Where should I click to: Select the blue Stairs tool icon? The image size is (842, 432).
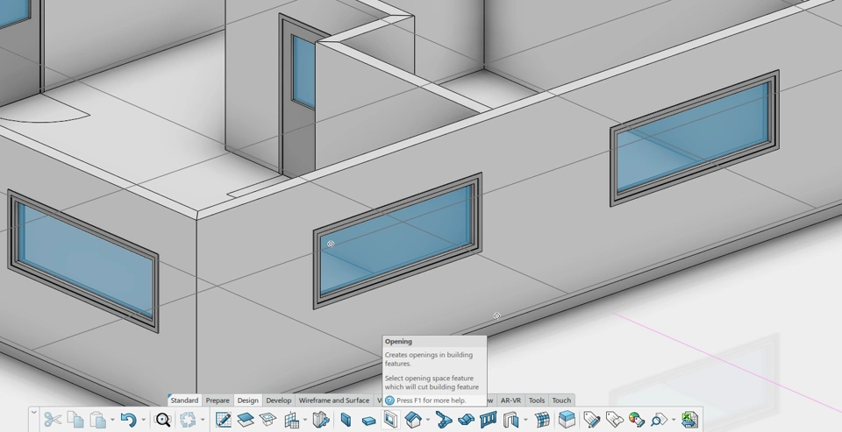(x=444, y=419)
